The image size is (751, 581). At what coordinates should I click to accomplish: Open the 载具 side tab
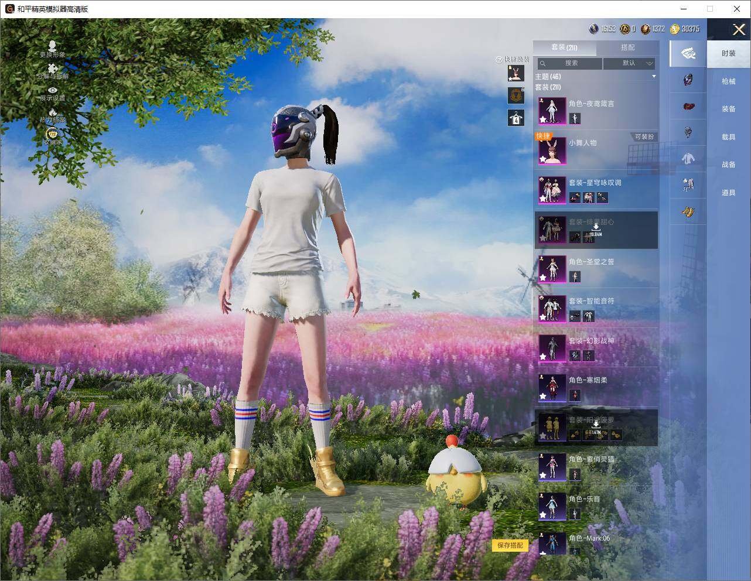pyautogui.click(x=729, y=137)
